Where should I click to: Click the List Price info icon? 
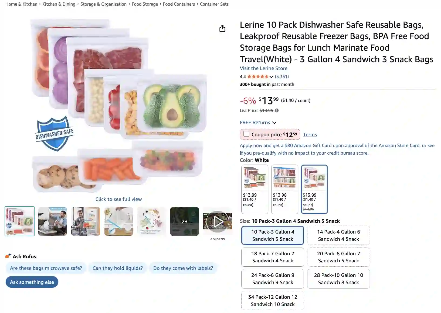pyautogui.click(x=277, y=110)
